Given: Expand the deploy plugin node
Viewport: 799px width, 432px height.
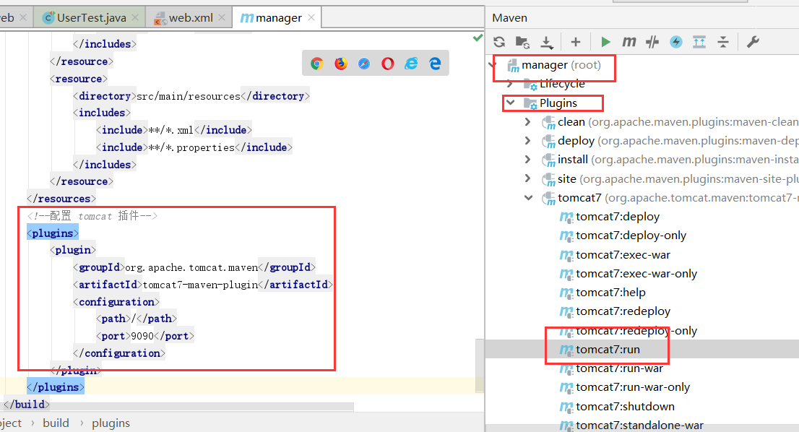Looking at the screenshot, I should (528, 141).
